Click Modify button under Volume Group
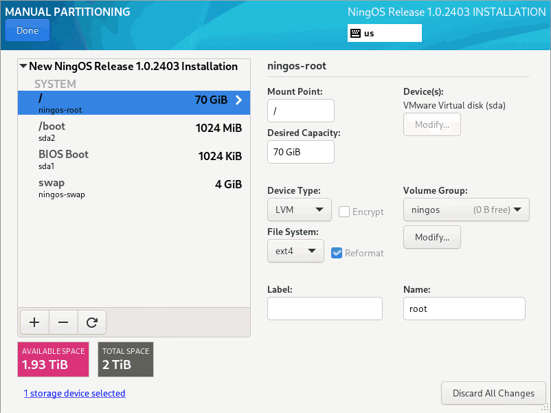Image resolution: width=551 pixels, height=413 pixels. point(432,237)
